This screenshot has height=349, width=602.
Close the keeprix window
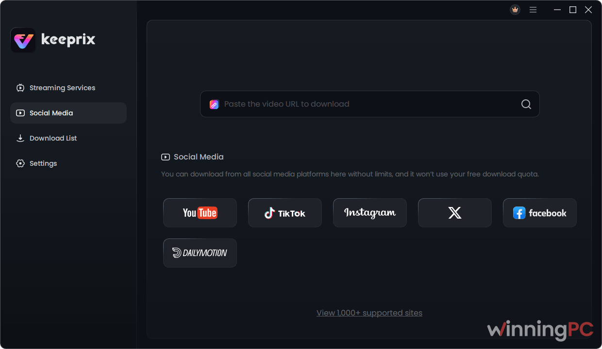coord(588,10)
